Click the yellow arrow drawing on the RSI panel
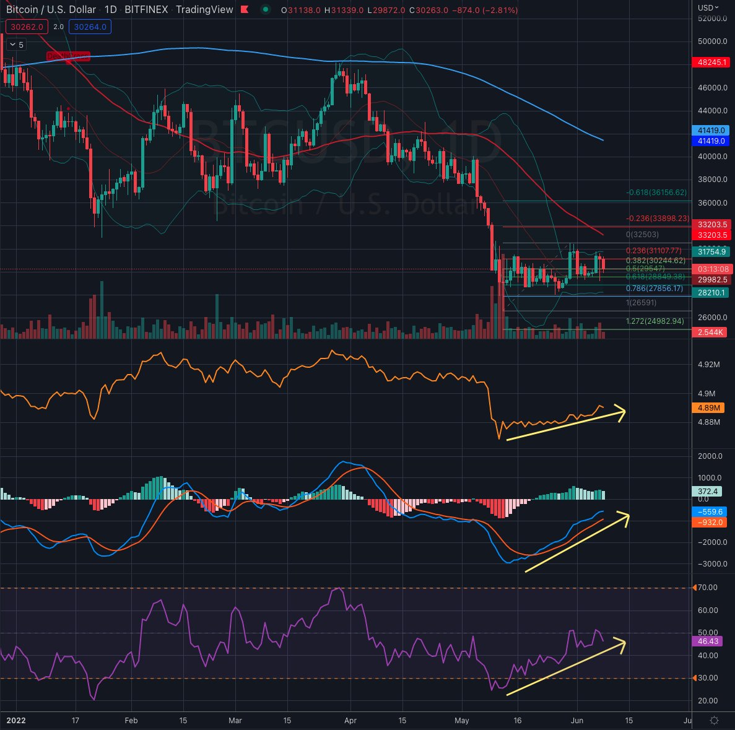Image resolution: width=735 pixels, height=730 pixels. [570, 669]
